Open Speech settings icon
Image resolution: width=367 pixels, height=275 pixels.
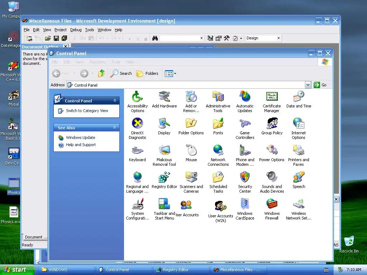[x=299, y=180]
